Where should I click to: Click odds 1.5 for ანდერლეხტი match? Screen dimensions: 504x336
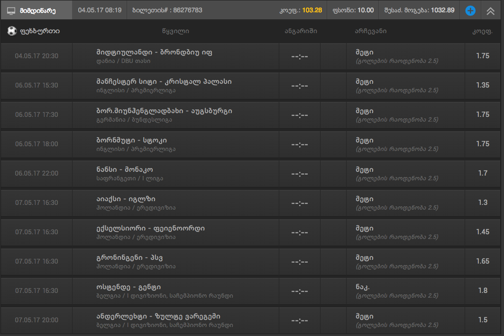pos(483,320)
